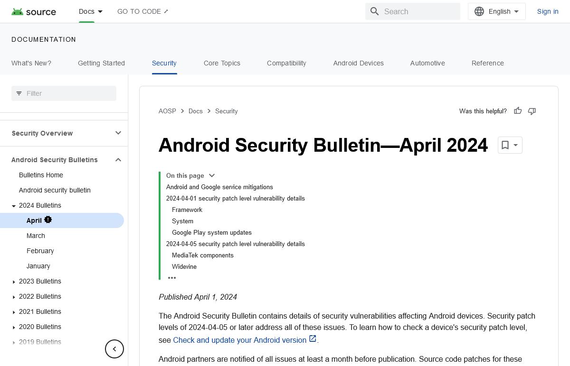570x366 pixels.
Task: Click the external arrow on GO TO CODE
Action: tap(166, 11)
